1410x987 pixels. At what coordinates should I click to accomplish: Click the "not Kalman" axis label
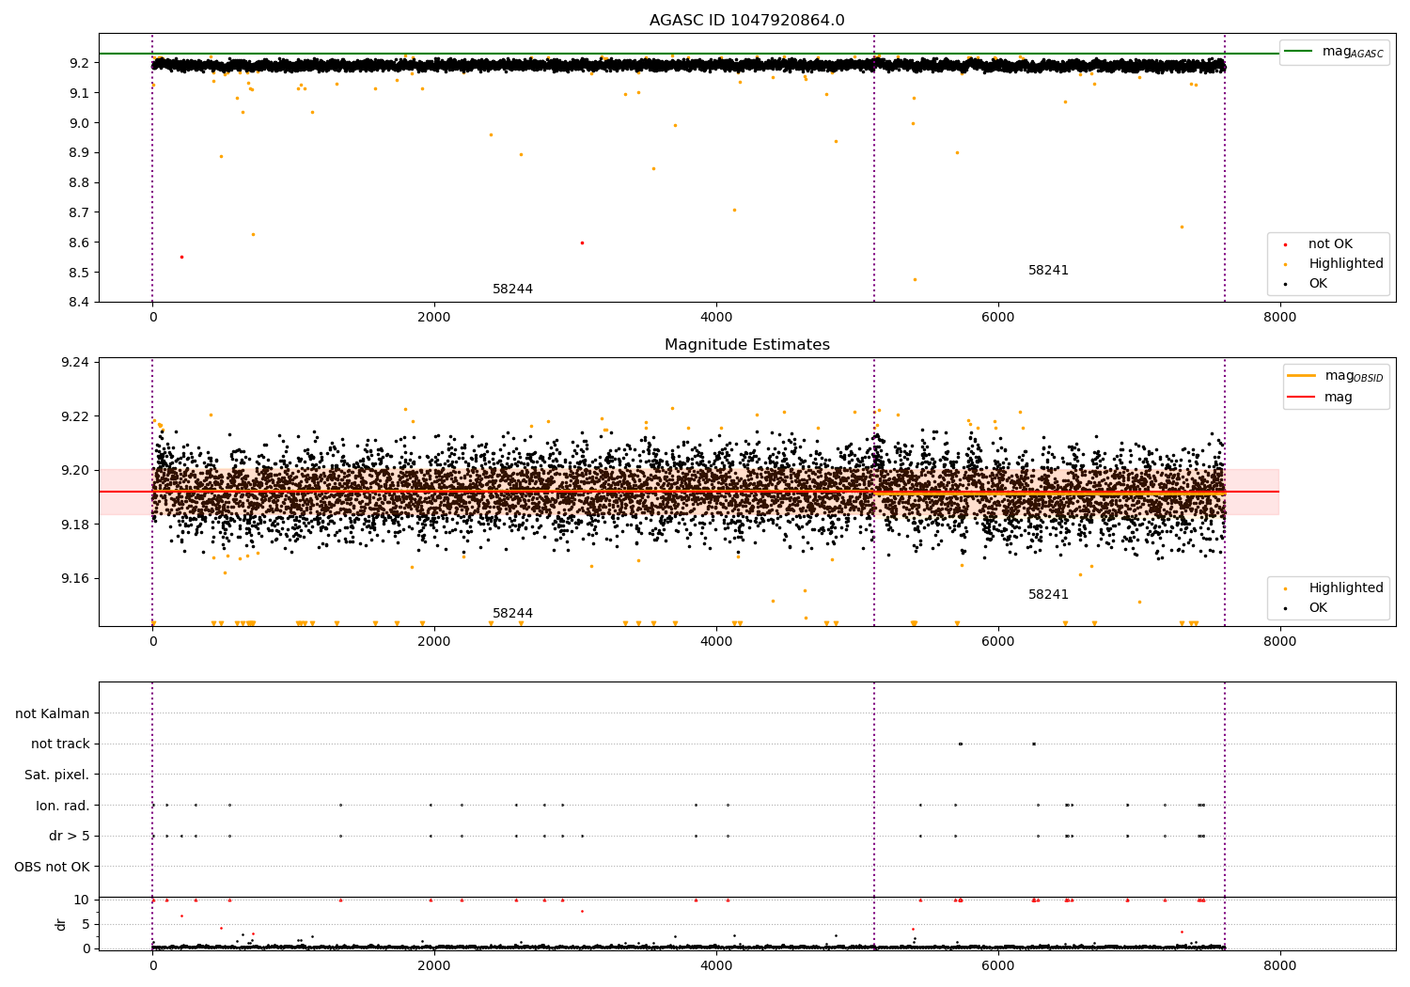click(x=53, y=714)
